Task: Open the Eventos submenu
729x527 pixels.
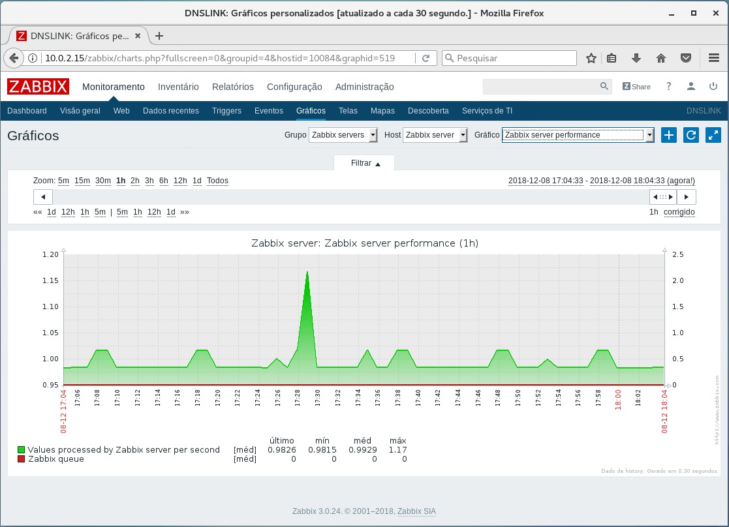Action: 269,111
